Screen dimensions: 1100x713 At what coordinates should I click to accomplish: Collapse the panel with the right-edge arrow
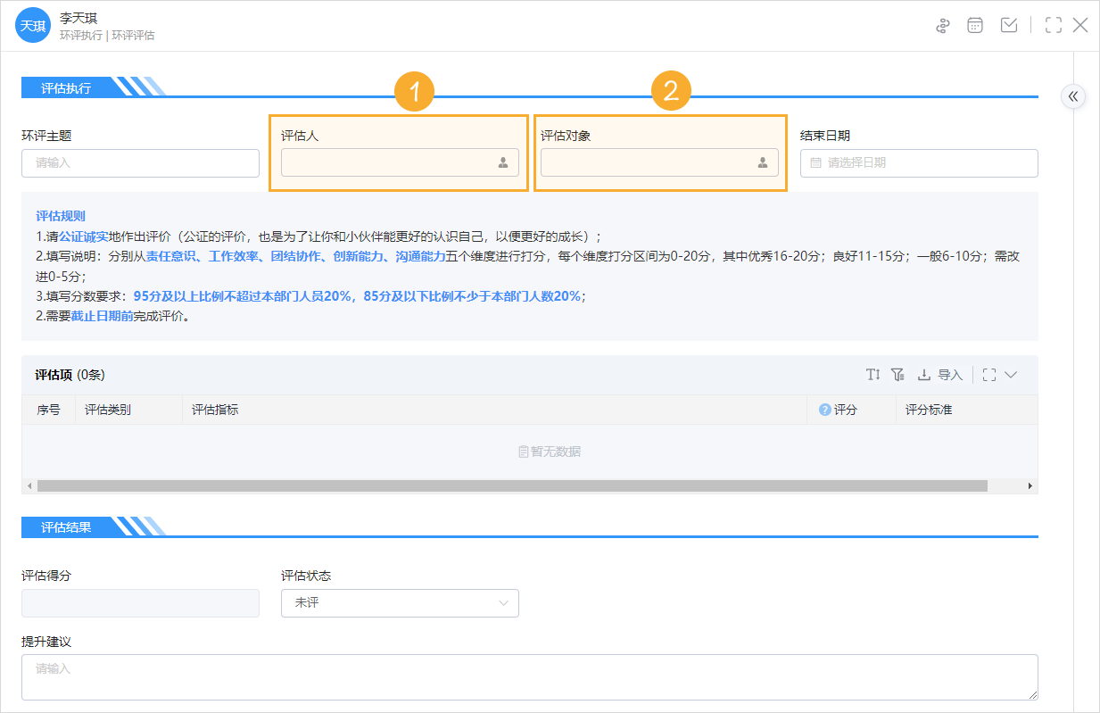pos(1073,96)
